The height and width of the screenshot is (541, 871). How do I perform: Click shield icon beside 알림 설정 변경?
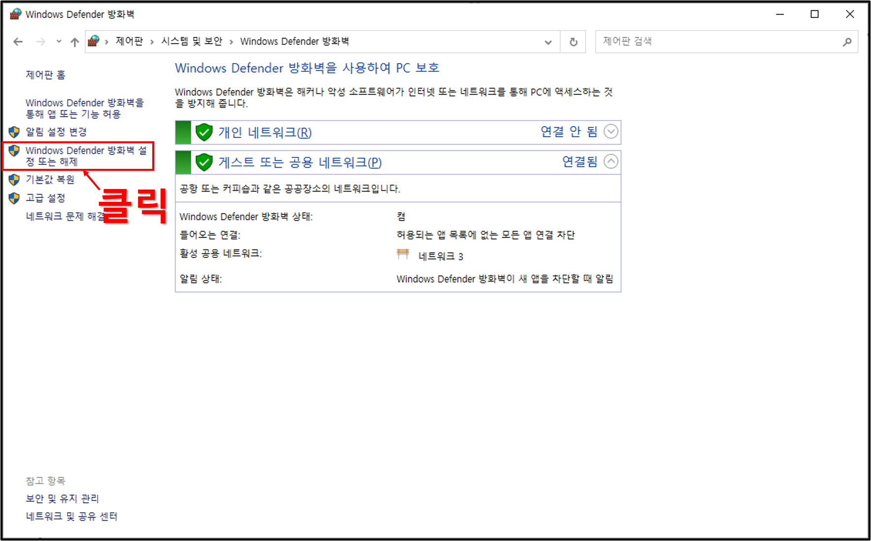[14, 132]
